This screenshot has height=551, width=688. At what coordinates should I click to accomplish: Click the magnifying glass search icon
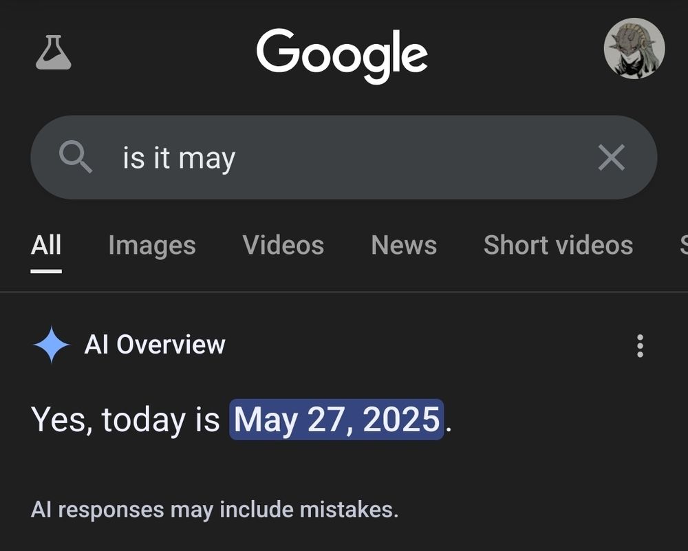78,157
